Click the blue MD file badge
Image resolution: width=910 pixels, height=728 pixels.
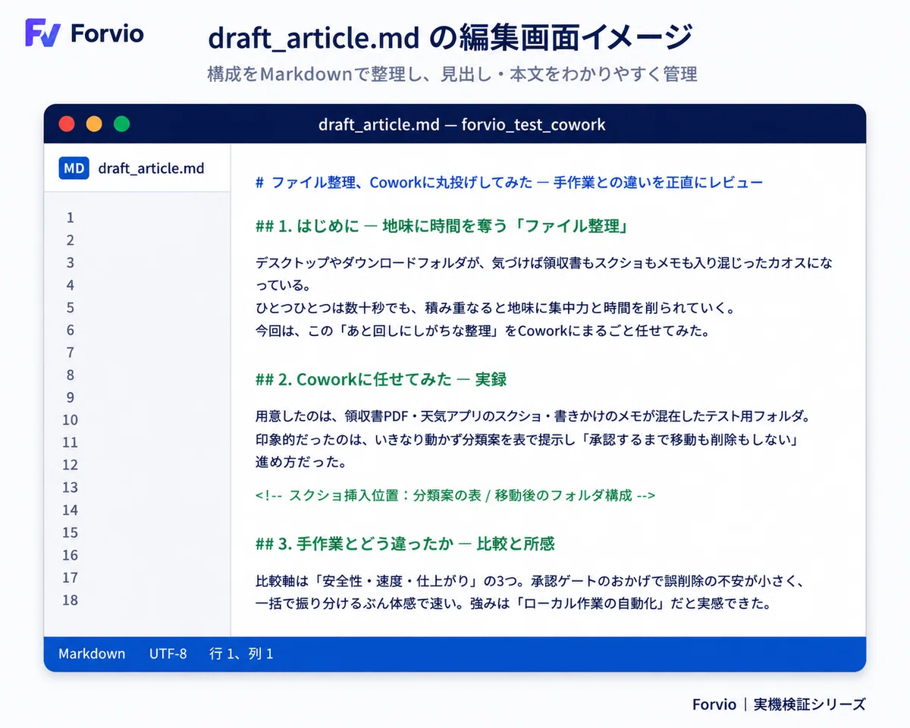pos(74,168)
